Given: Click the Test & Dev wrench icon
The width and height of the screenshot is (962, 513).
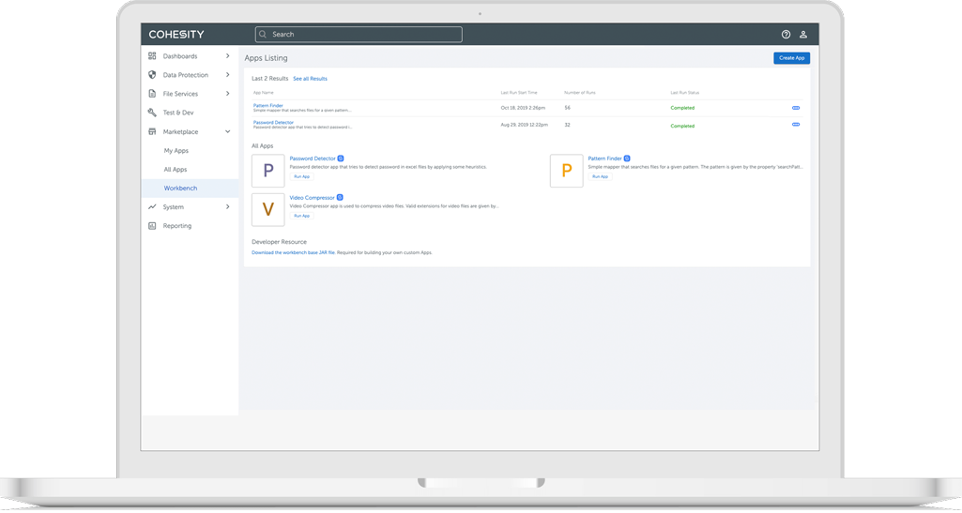Looking at the screenshot, I should click(x=152, y=113).
